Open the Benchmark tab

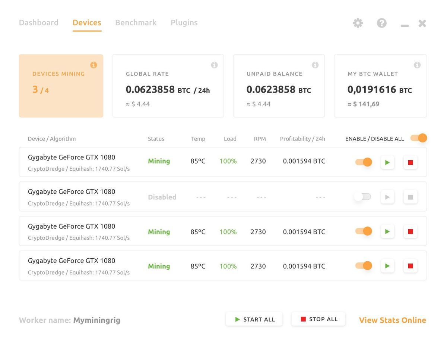136,23
